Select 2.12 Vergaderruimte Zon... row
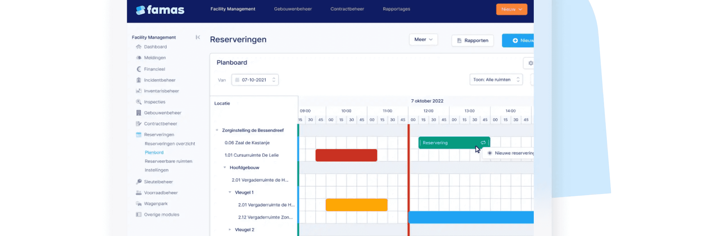 click(x=265, y=217)
